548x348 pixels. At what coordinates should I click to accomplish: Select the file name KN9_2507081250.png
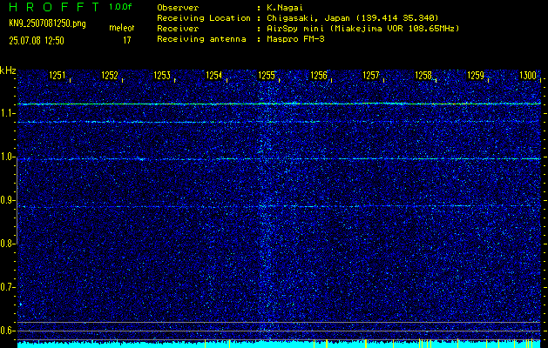pyautogui.click(x=47, y=24)
